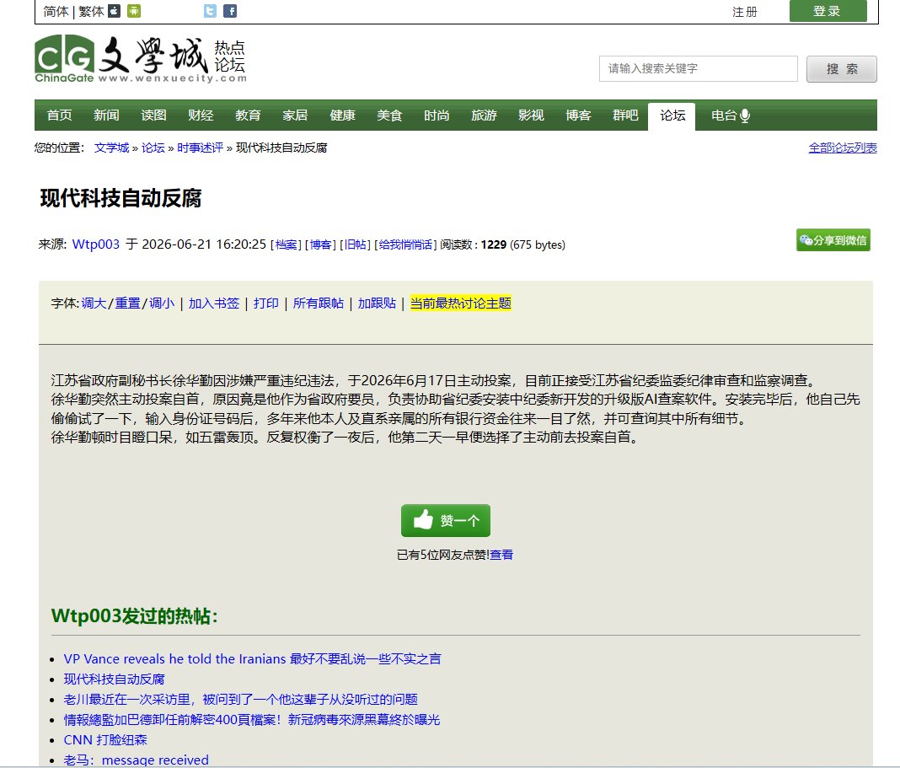This screenshot has width=900, height=768.
Task: Open the 家居 nav tab
Action: pos(295,115)
